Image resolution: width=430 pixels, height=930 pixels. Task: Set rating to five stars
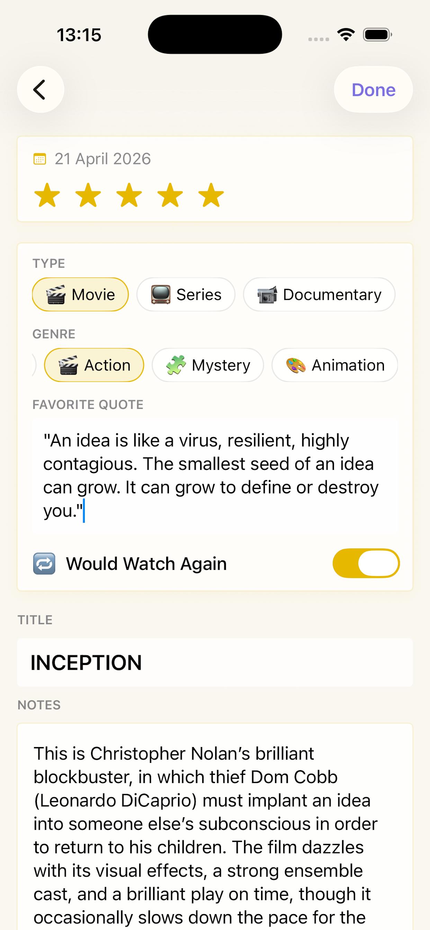coord(211,195)
